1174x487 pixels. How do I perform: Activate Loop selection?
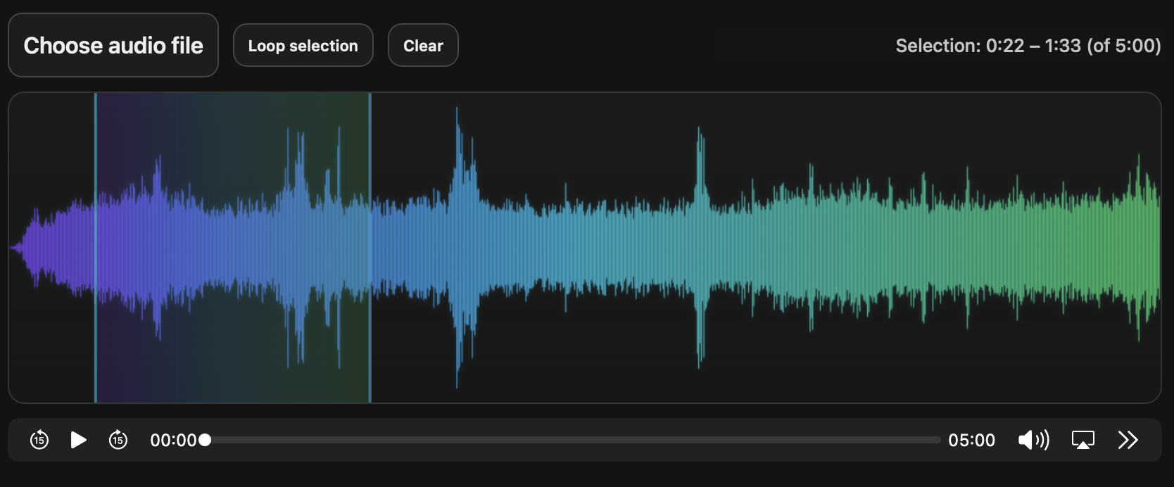tap(303, 45)
